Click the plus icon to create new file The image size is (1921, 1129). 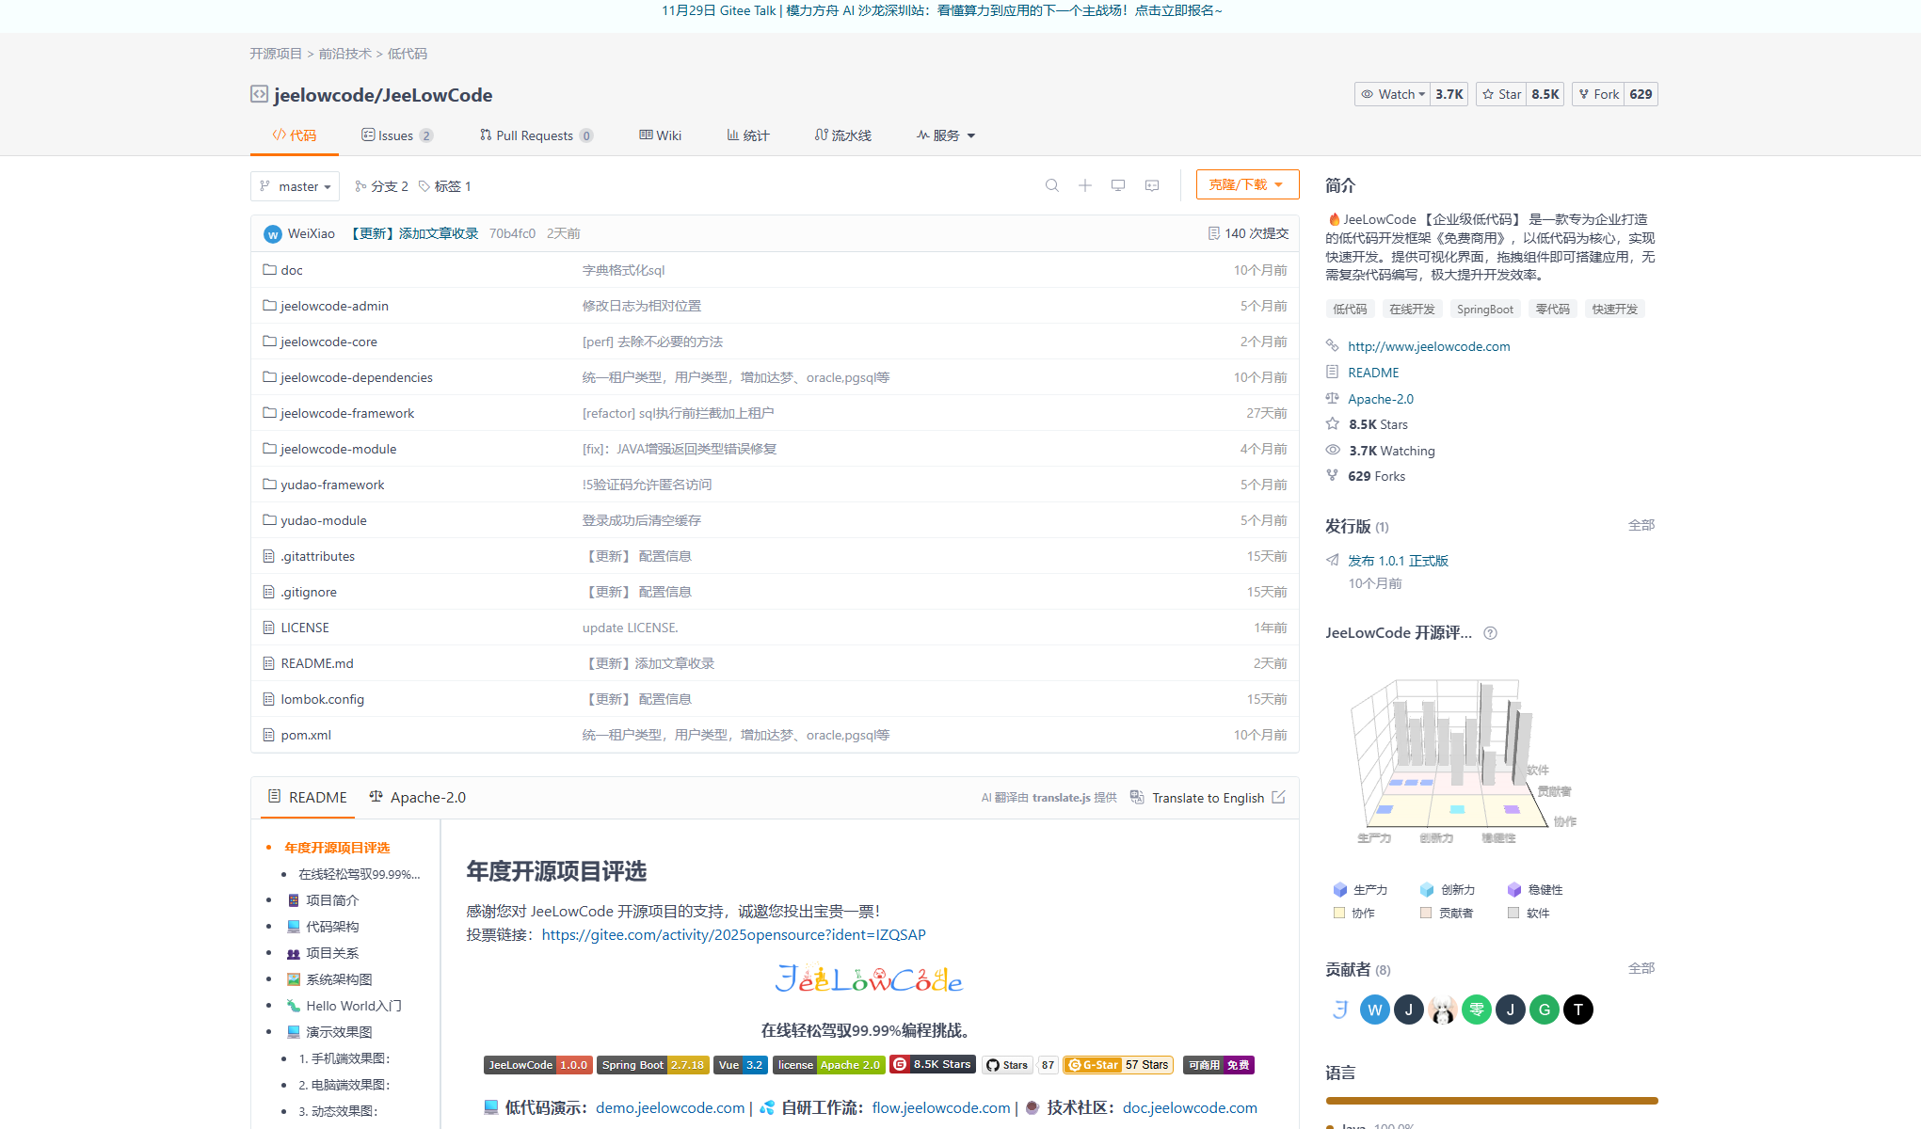click(x=1084, y=184)
